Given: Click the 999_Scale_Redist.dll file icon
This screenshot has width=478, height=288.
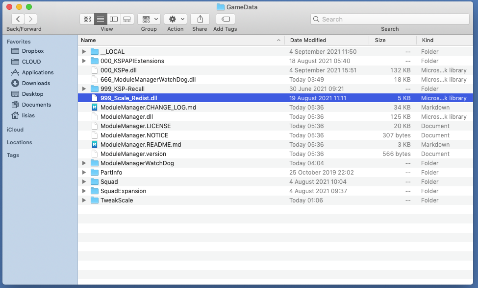Looking at the screenshot, I should click(95, 98).
